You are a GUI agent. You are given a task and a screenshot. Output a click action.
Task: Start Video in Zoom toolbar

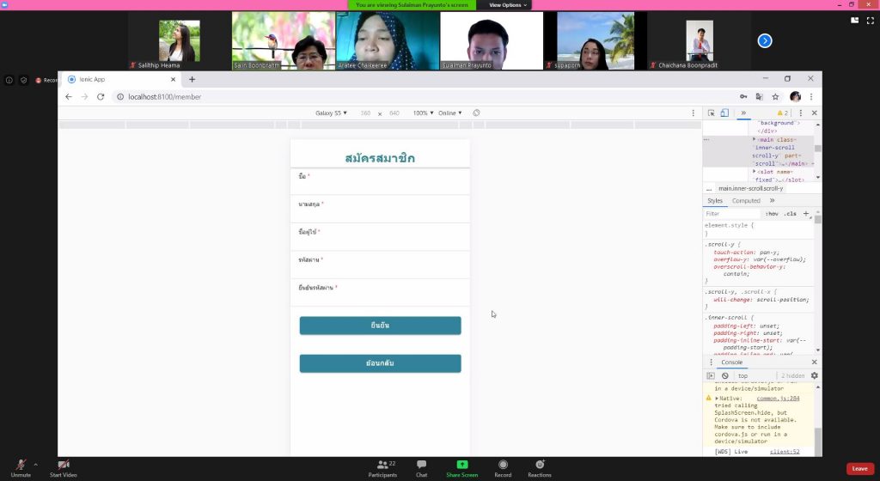click(x=64, y=465)
